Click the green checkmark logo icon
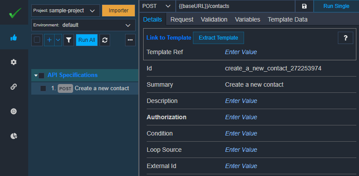Image resolution: width=359 pixels, height=176 pixels. (15, 13)
